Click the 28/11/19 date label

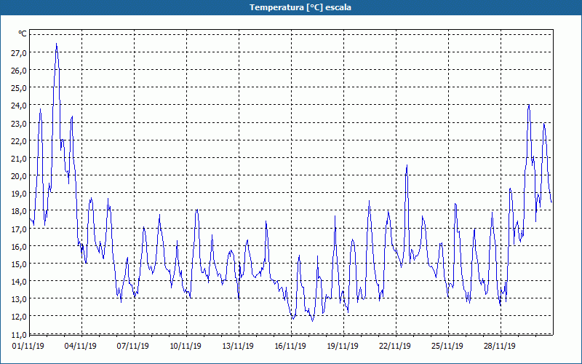click(x=500, y=347)
